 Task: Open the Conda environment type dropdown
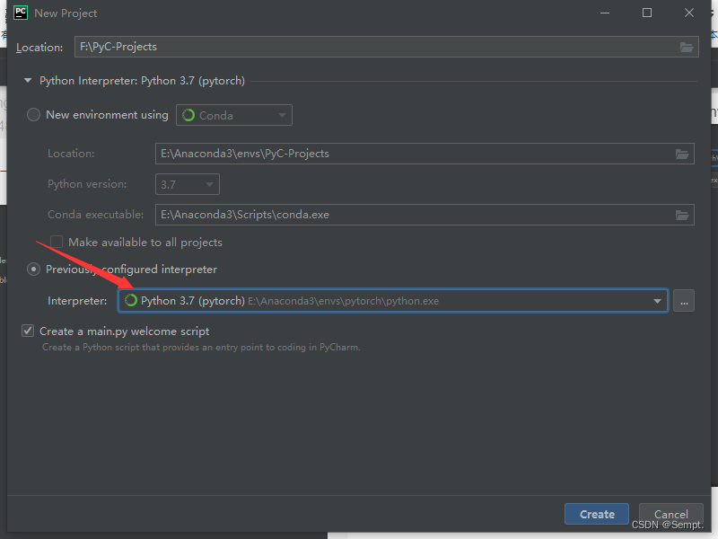pyautogui.click(x=234, y=116)
